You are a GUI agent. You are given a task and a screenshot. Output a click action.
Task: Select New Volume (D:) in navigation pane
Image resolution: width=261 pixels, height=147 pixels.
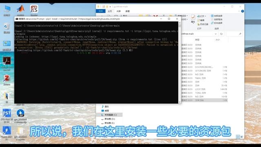[x=108, y=119]
